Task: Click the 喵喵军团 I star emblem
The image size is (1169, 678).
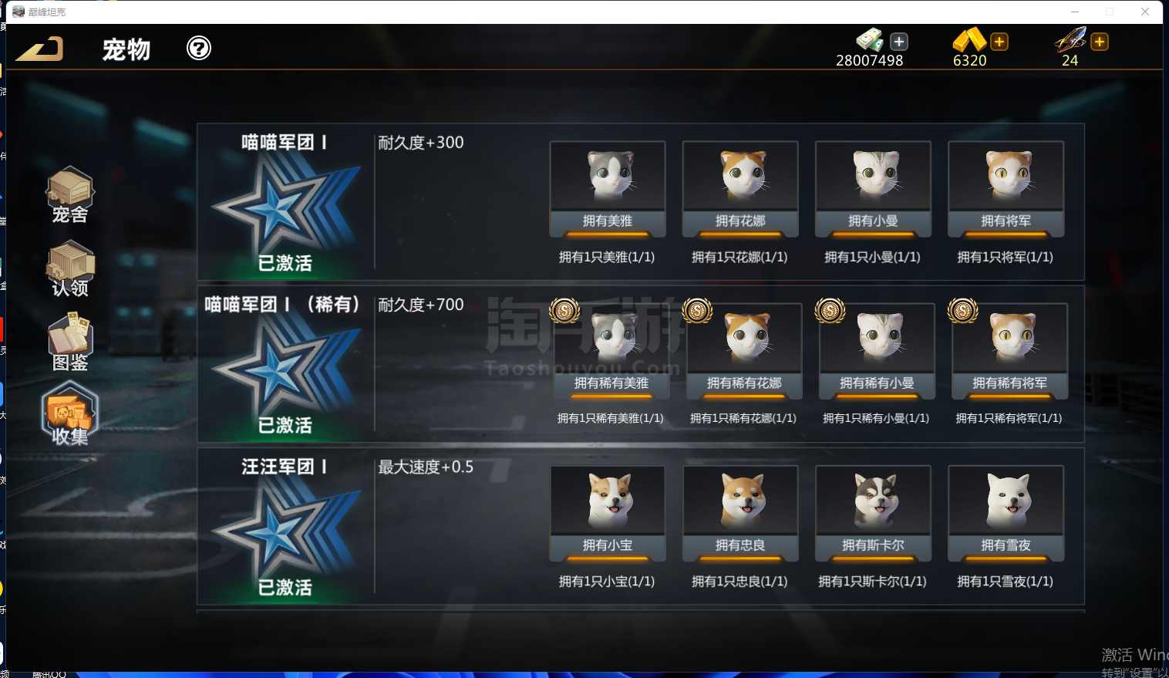Action: pos(285,210)
